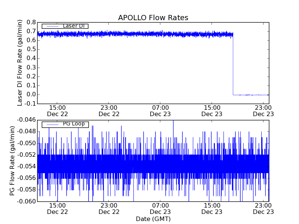299x224 pixels.
Task: Click PG chart's '07:00 Dec 23' label
Action: [x=160, y=209]
